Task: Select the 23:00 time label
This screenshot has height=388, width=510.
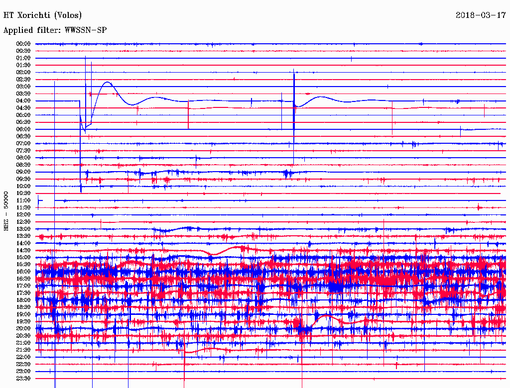Action: click(23, 372)
